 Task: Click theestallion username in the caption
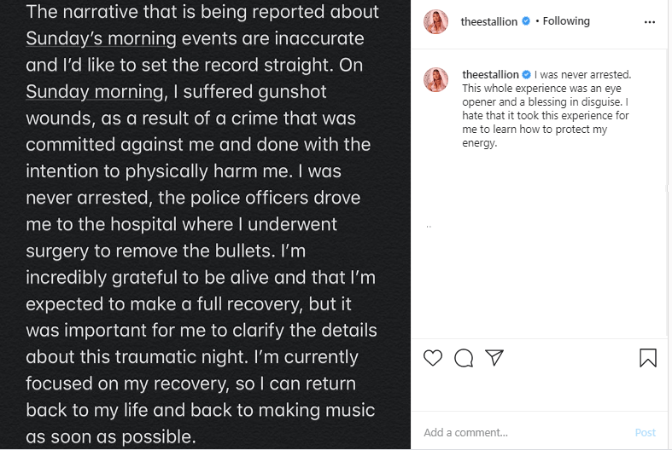(x=490, y=75)
